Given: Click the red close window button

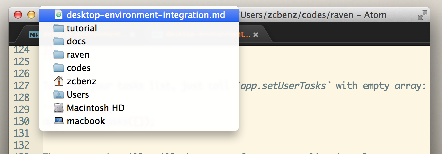Looking at the screenshot, I should 18,15.
